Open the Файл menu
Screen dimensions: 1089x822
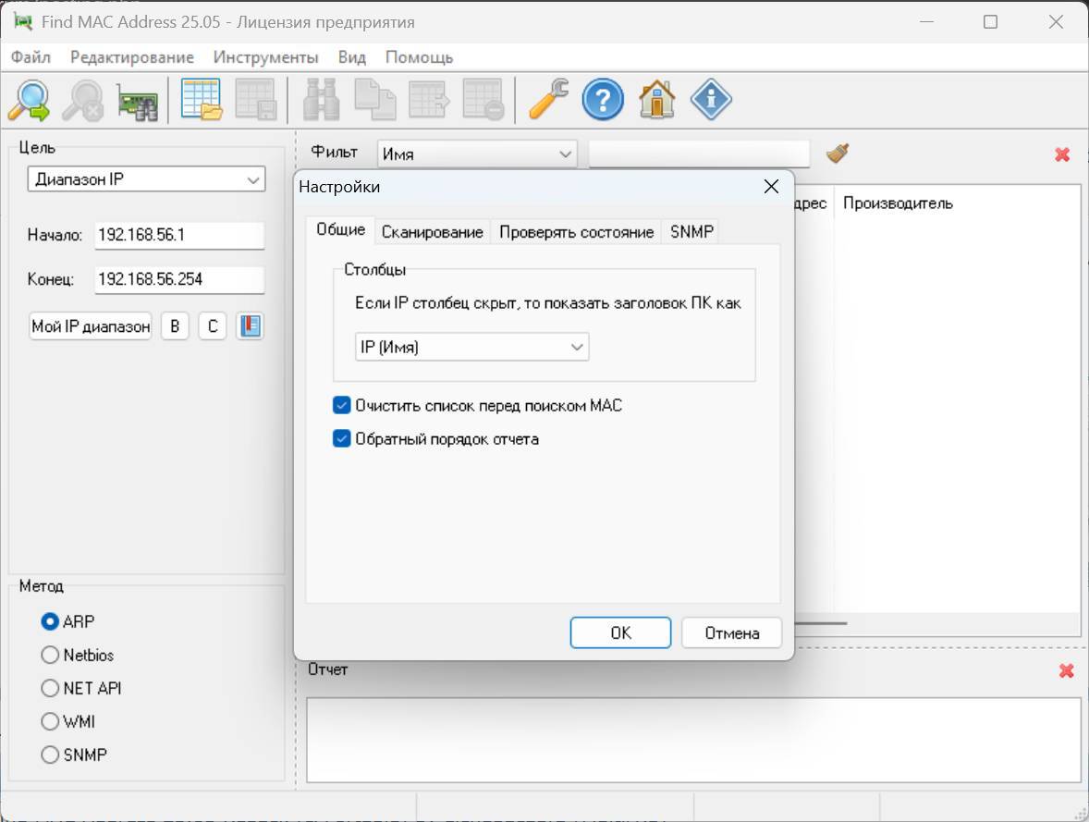(x=31, y=57)
